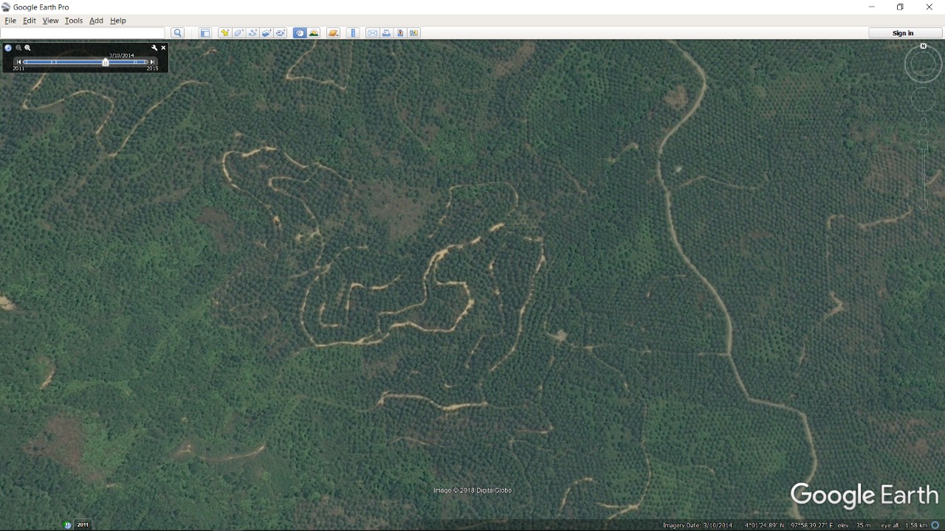Click the 2015 end-year label
The height and width of the screenshot is (531, 945).
[x=152, y=69]
